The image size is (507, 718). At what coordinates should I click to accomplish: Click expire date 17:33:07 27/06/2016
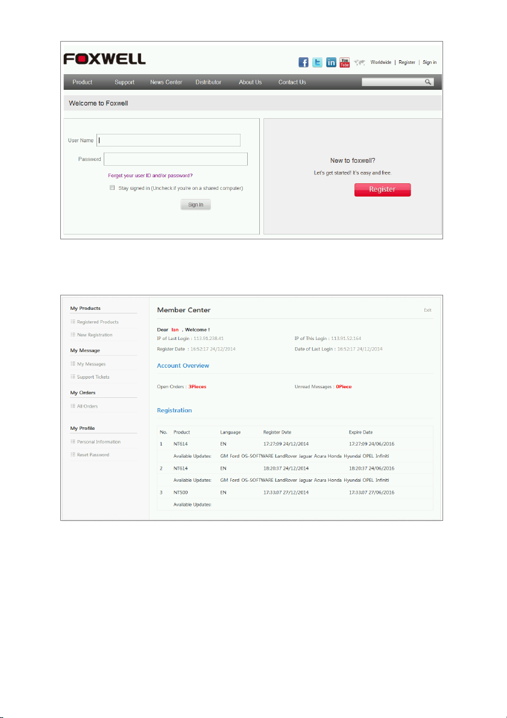pos(371,493)
